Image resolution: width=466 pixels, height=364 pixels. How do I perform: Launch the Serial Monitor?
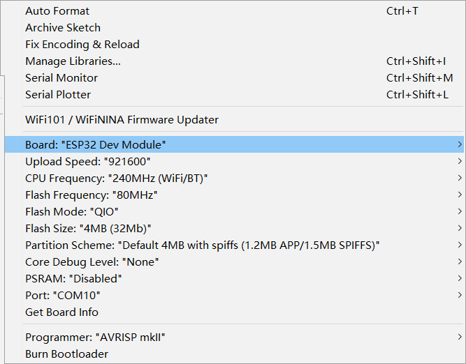(61, 78)
